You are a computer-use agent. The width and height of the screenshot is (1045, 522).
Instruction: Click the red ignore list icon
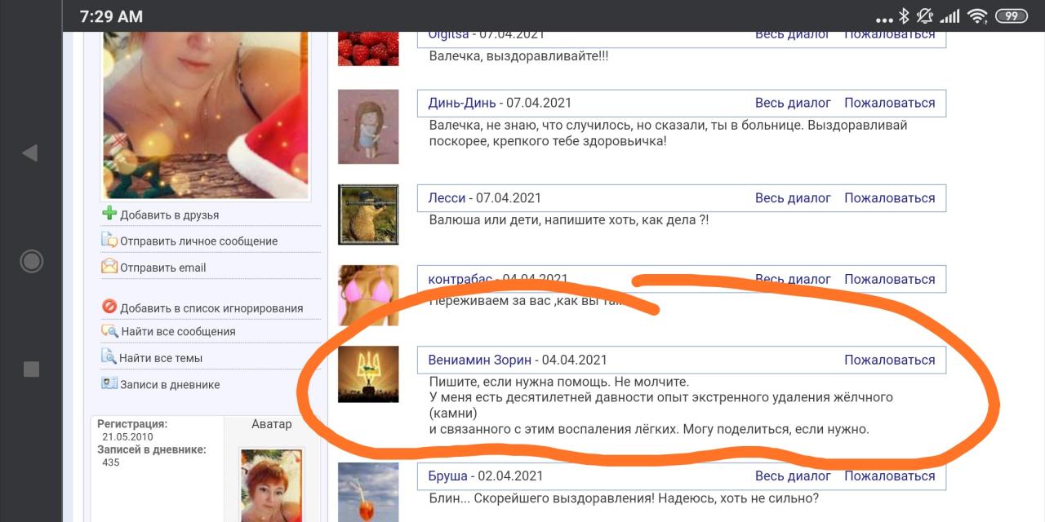point(109,307)
